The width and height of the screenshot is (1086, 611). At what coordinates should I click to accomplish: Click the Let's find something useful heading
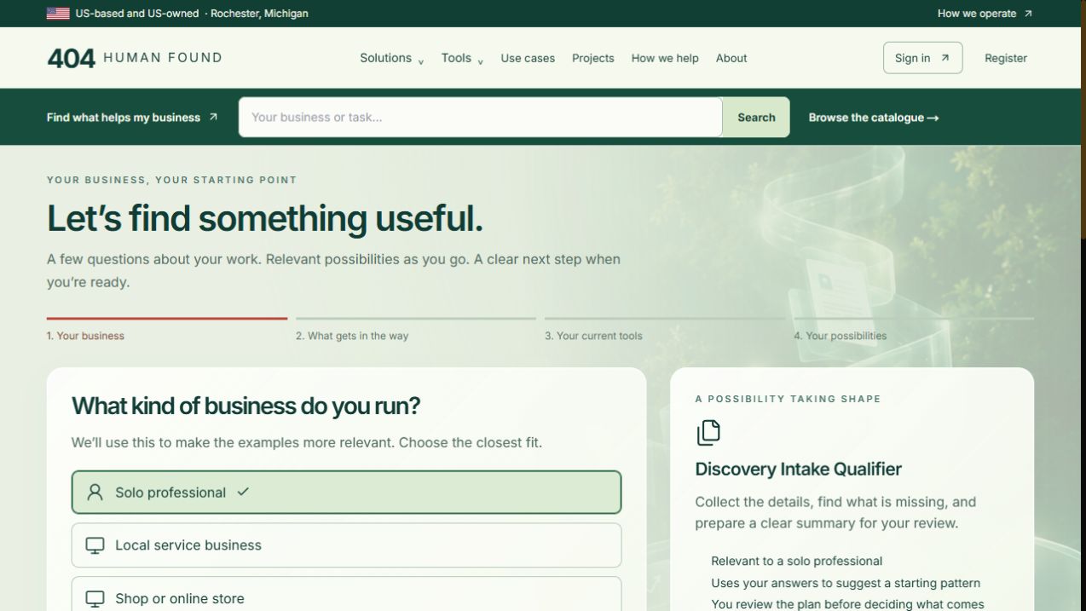(265, 219)
